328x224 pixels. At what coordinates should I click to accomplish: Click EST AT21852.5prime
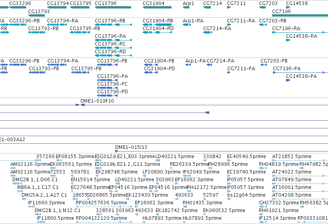point(292,157)
